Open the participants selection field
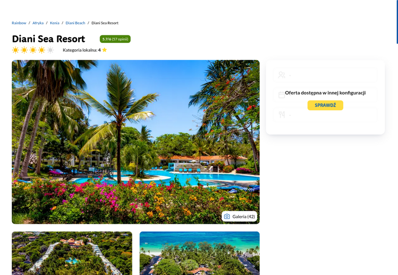 [325, 75]
